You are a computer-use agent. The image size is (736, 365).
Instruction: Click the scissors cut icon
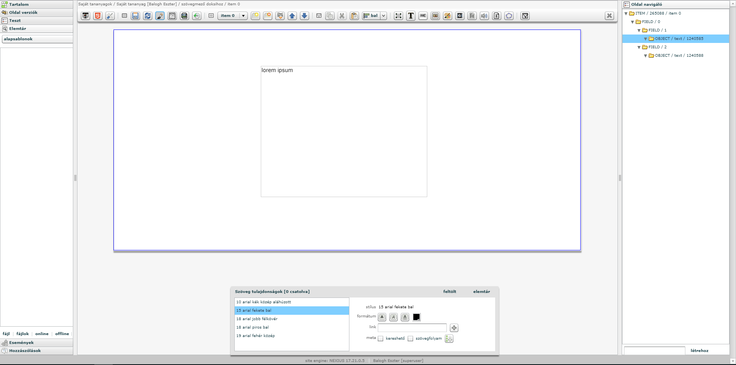point(342,16)
